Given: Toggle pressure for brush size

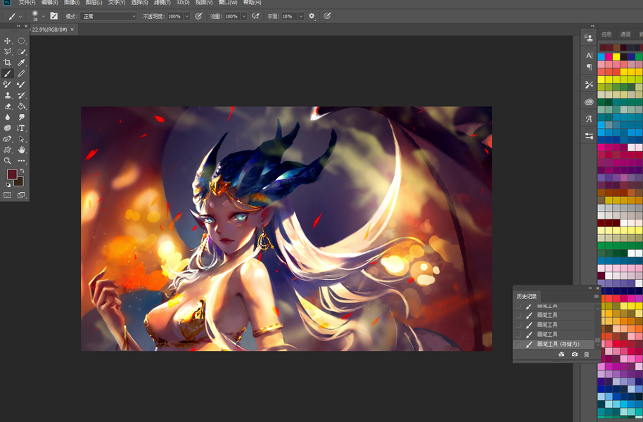Looking at the screenshot, I should tap(327, 16).
